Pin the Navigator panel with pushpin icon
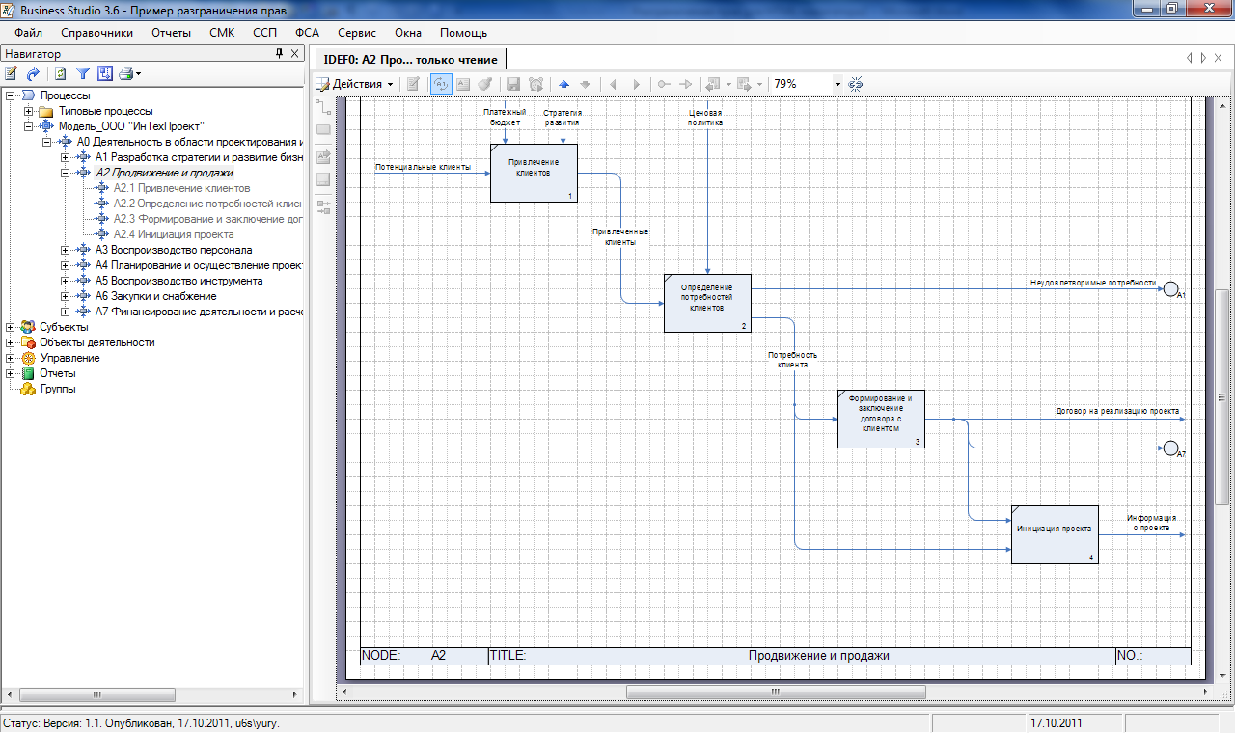Screen dimensions: 1235x733 280,54
